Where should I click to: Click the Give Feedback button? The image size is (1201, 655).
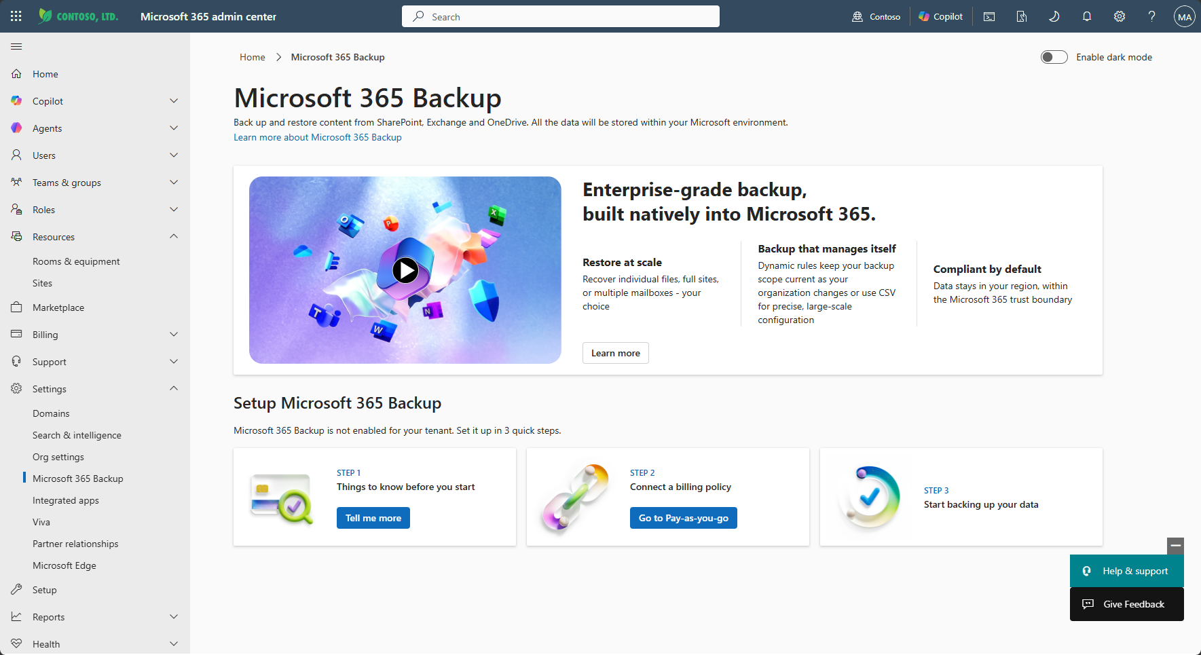pyautogui.click(x=1127, y=604)
